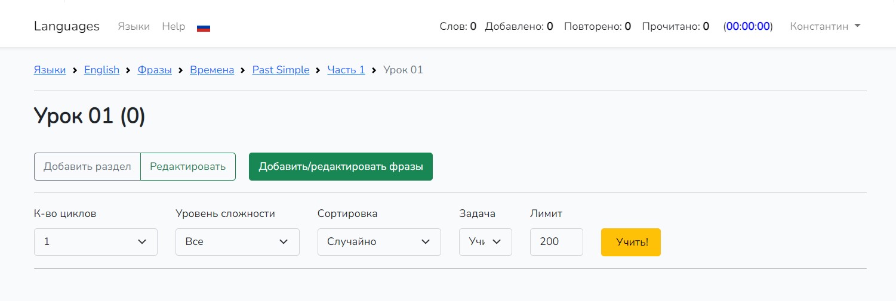Open Фразы breadcrumb link
This screenshot has width=896, height=301.
(x=155, y=70)
